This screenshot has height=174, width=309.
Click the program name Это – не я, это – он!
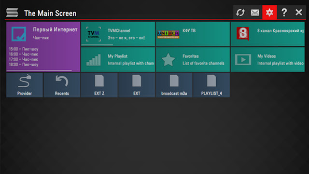[126, 38]
